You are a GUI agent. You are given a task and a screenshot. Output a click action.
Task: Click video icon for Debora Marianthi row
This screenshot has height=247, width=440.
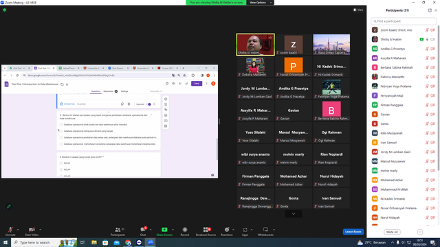(x=432, y=77)
